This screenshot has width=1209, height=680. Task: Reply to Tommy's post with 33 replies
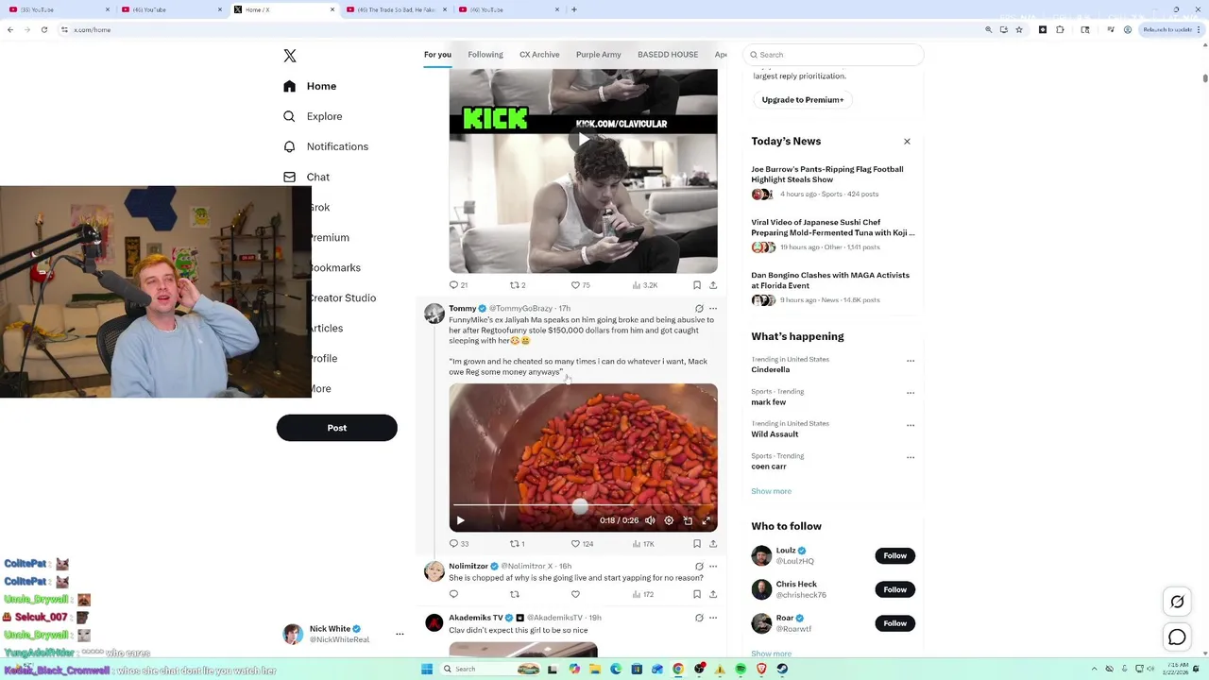tap(458, 544)
